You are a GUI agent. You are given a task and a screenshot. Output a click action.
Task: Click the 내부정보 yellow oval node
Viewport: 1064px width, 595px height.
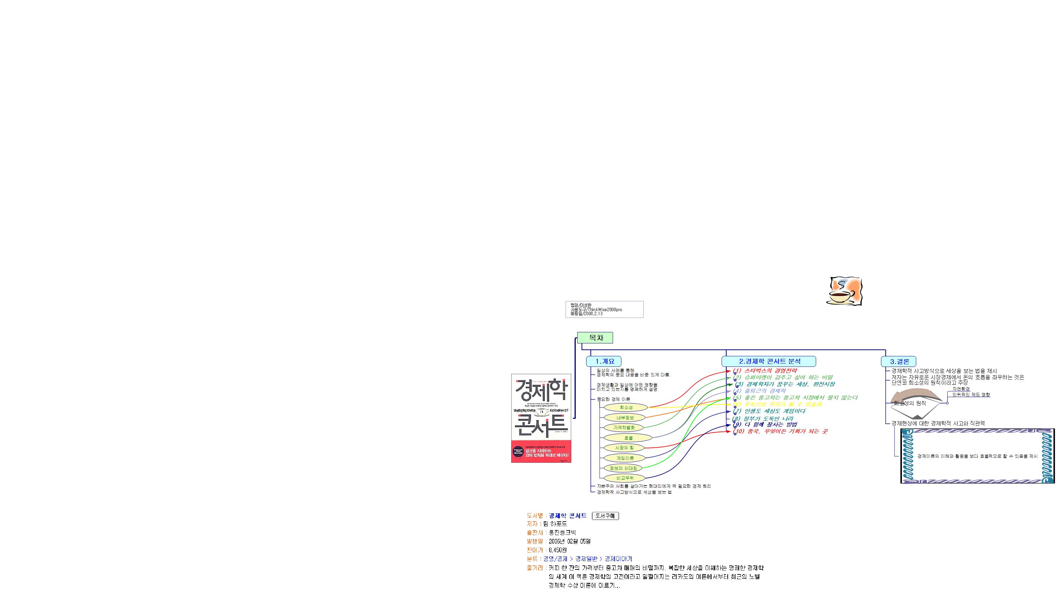(x=625, y=418)
